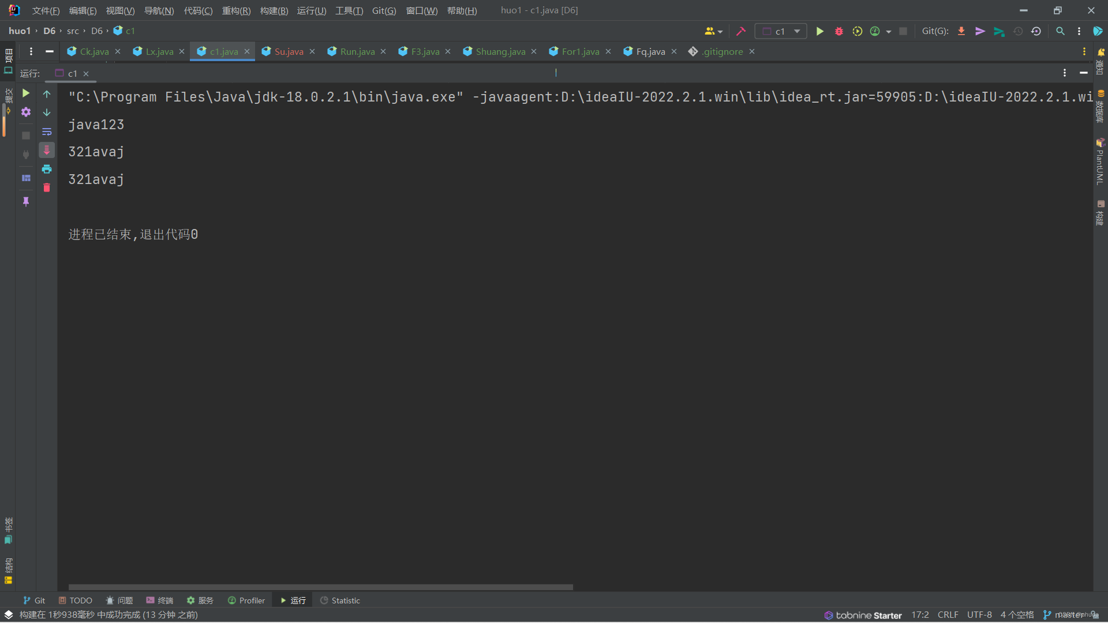
Task: Open the 终端 terminal tool window
Action: click(160, 601)
